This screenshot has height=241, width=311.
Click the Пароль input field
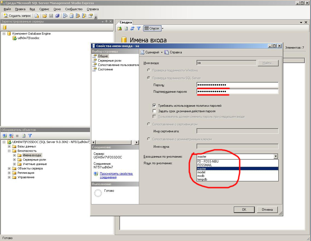tap(237, 85)
